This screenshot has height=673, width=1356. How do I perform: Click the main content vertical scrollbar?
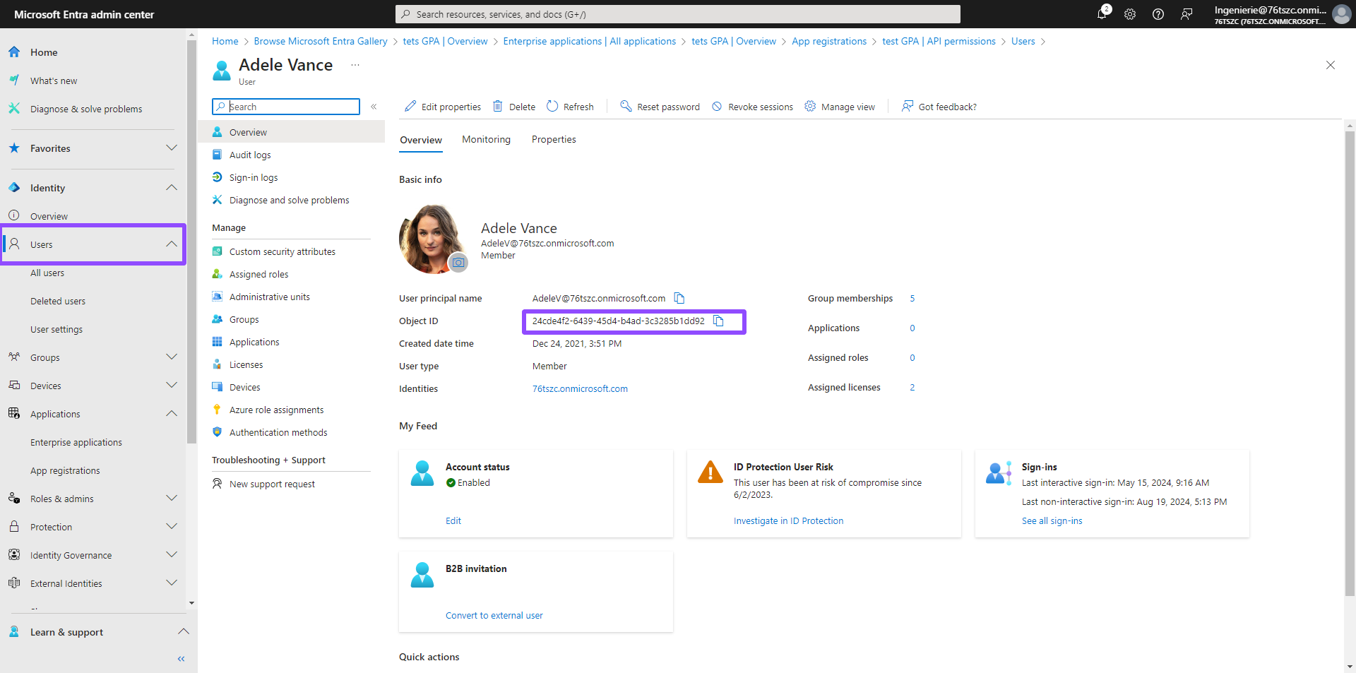(1350, 364)
